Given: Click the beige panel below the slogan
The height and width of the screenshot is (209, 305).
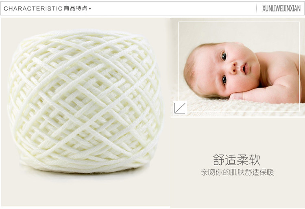Looking at the screenshot, I should 237,192.
